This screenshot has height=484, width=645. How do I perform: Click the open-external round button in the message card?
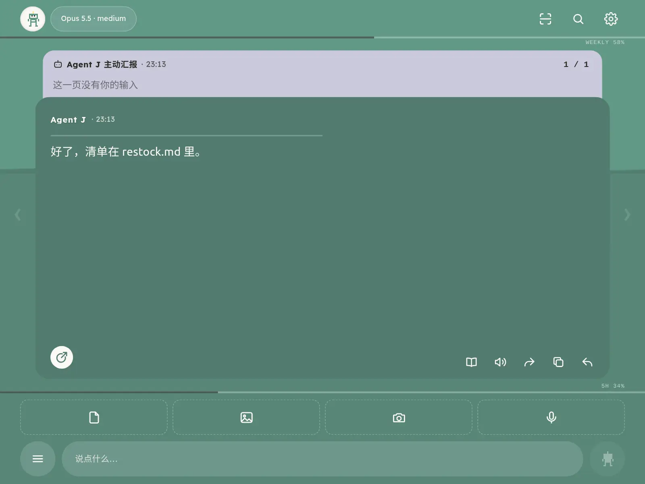[62, 357]
